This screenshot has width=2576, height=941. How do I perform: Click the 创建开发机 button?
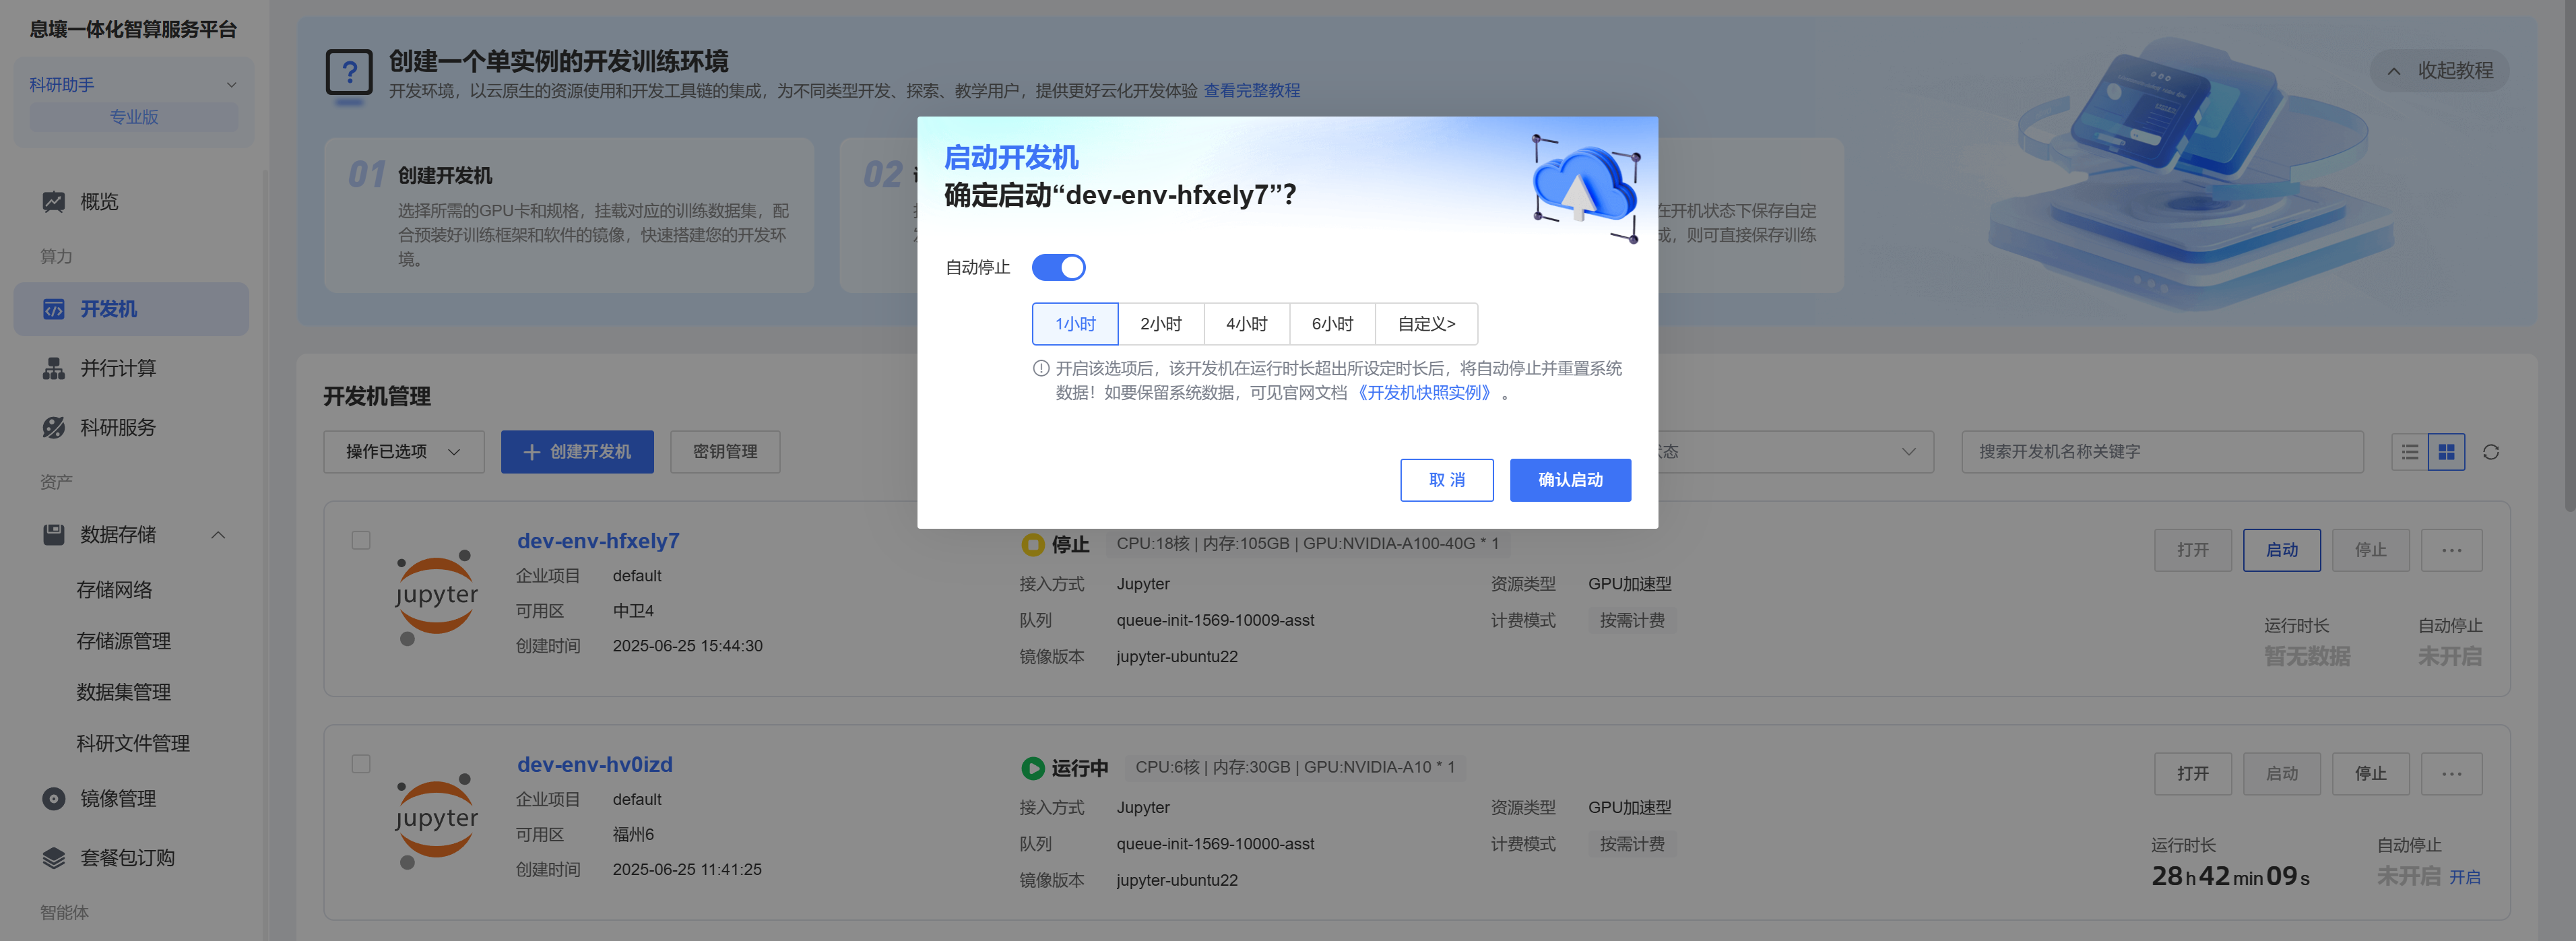tap(577, 452)
